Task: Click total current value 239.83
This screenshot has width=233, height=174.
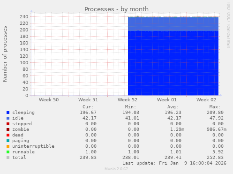Action: (x=88, y=158)
